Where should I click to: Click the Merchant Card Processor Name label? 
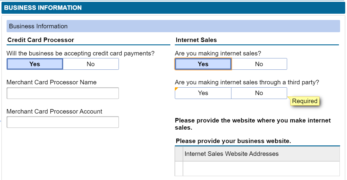pyautogui.click(x=51, y=82)
